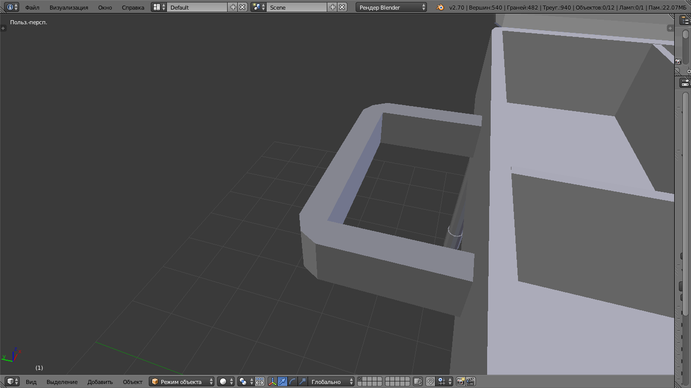Open the pivot point selector
Screen dimensions: 691x388
coord(245,381)
